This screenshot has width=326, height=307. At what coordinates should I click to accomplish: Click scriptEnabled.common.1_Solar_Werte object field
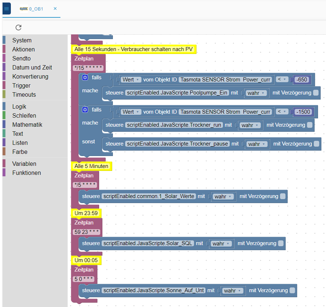[x=149, y=196]
